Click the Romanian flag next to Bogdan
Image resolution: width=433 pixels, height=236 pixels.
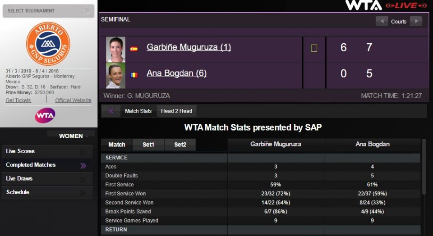pos(134,75)
